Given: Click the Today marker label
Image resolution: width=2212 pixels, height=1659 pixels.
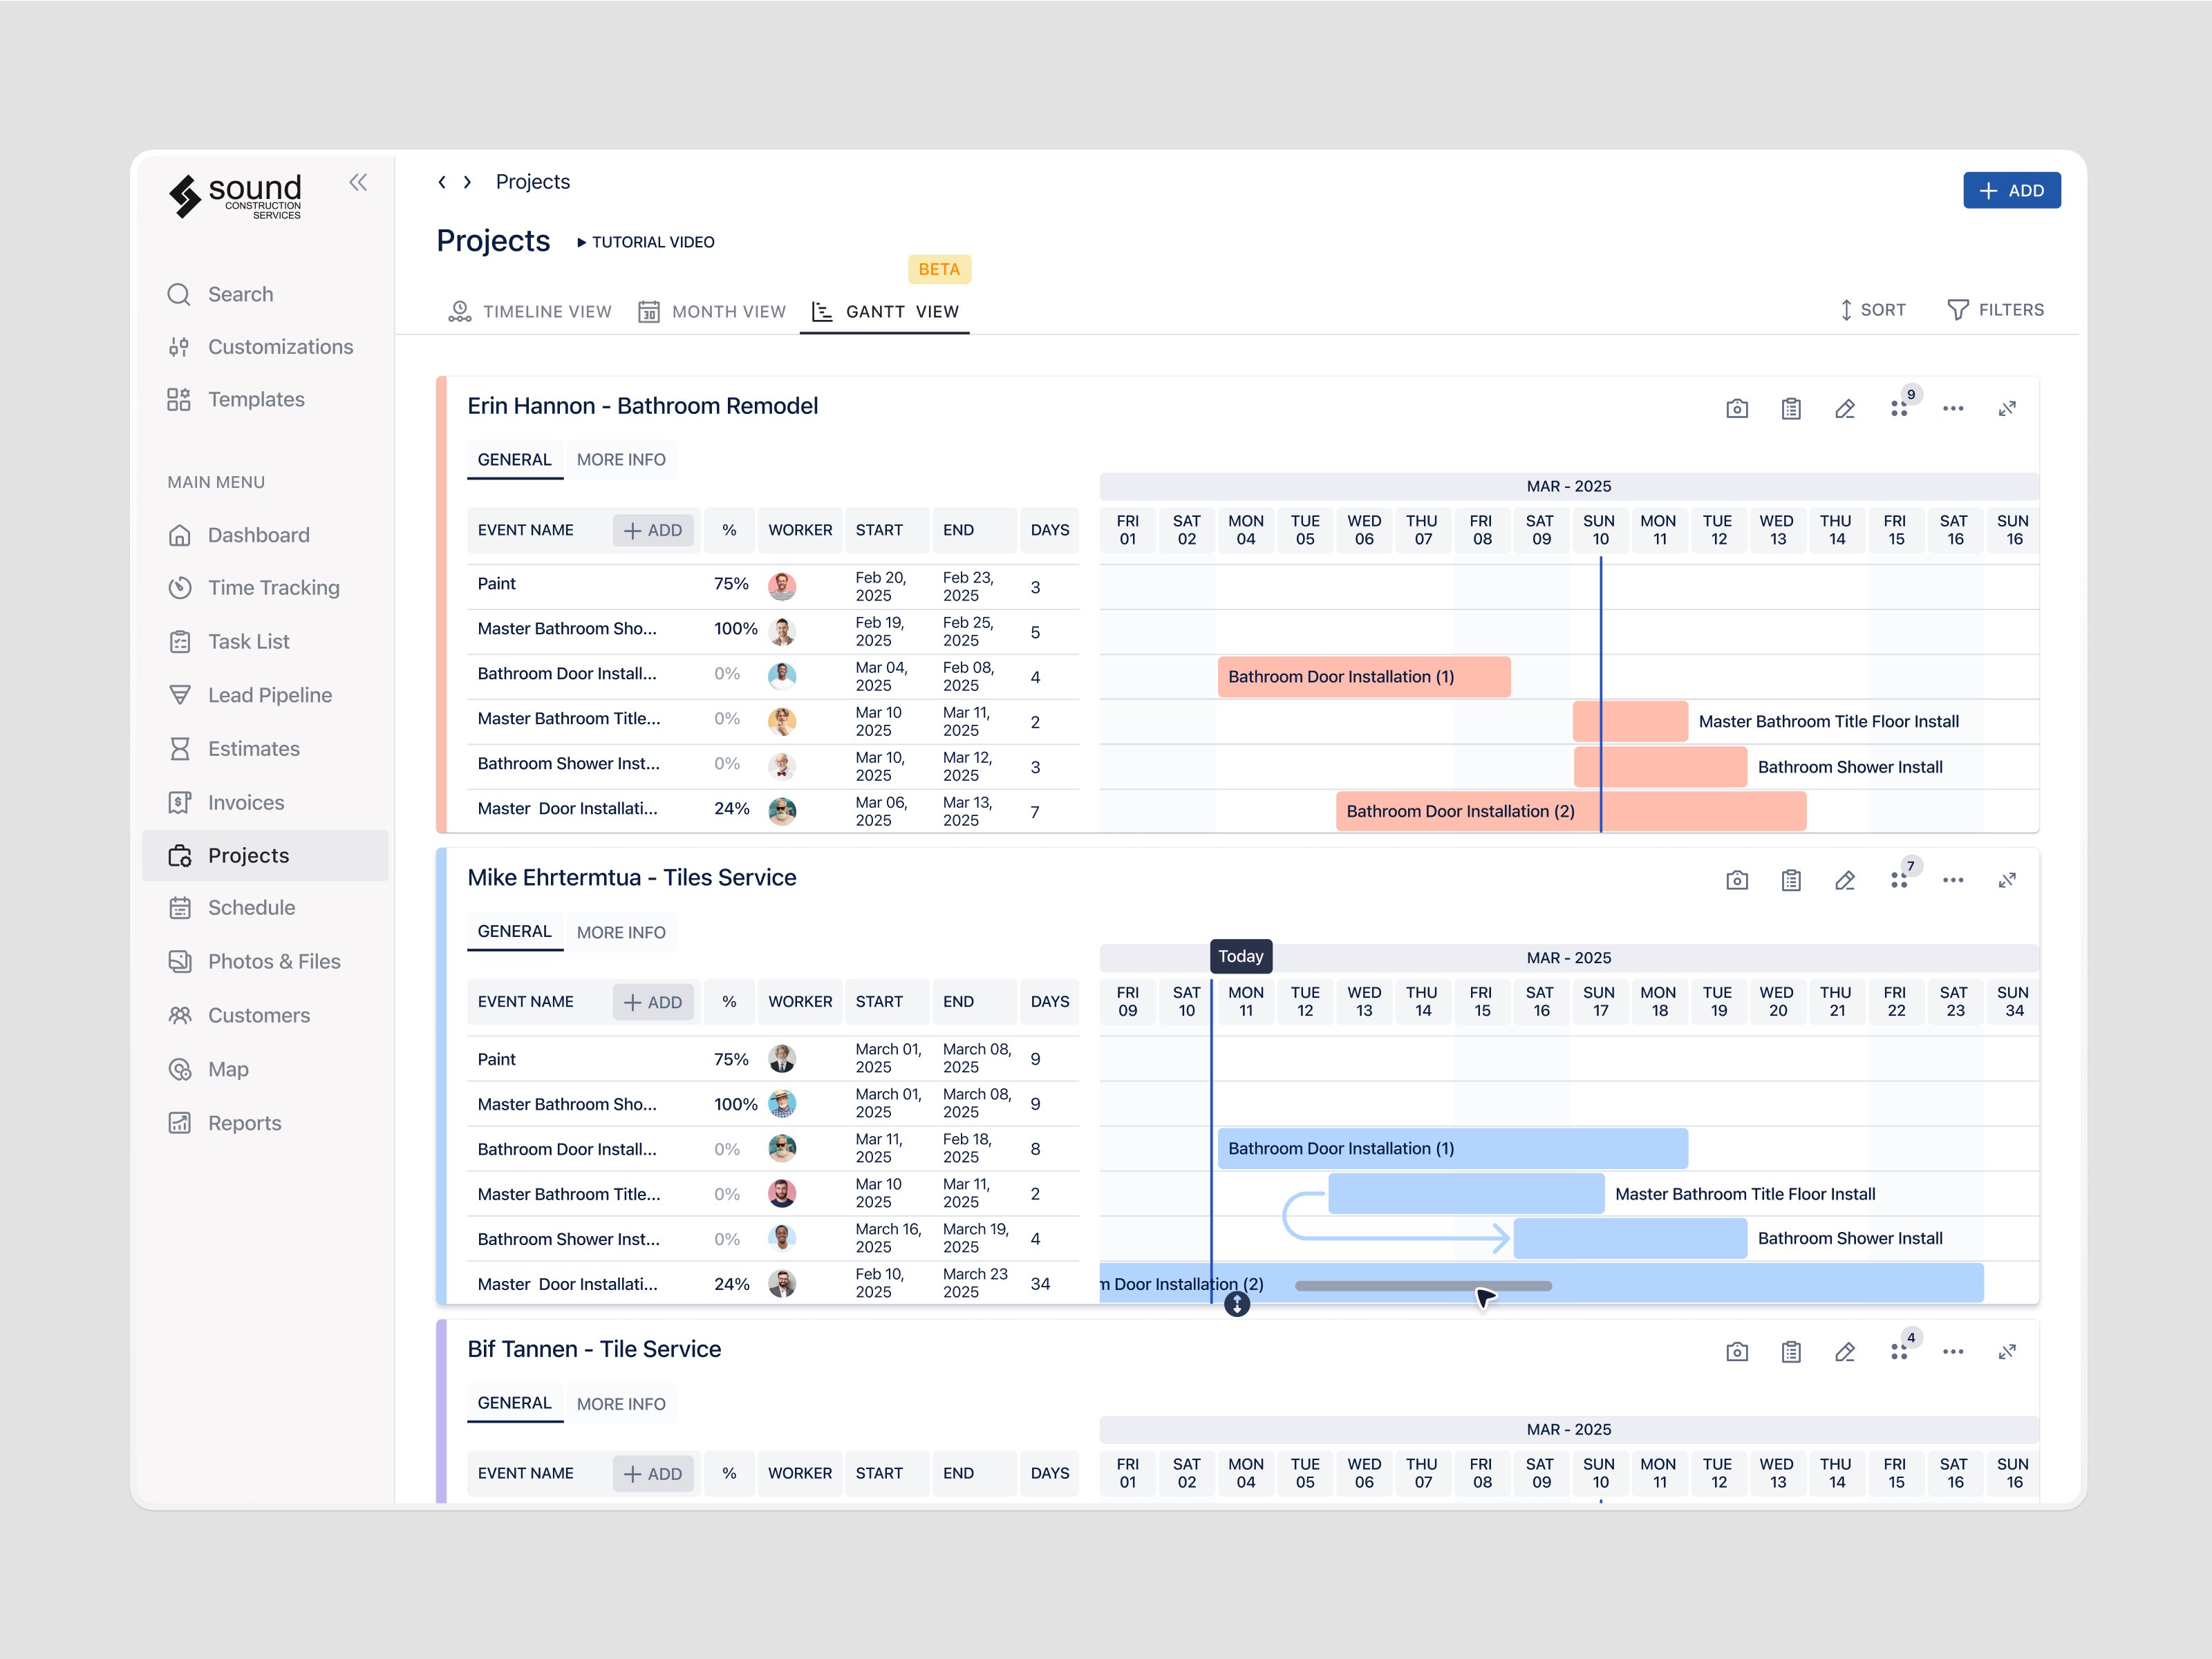Looking at the screenshot, I should (x=1241, y=956).
